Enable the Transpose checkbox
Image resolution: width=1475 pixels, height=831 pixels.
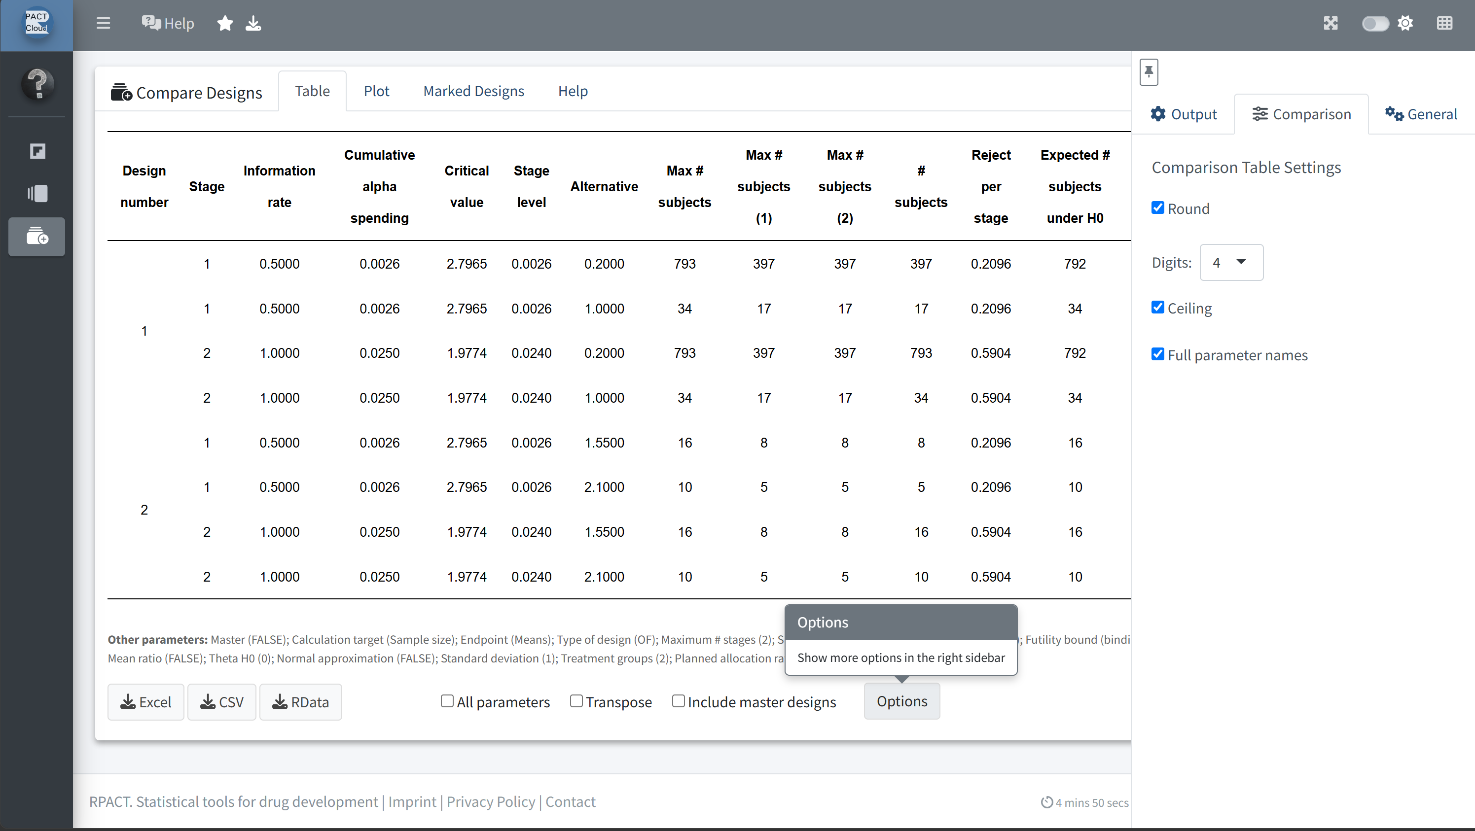point(576,701)
